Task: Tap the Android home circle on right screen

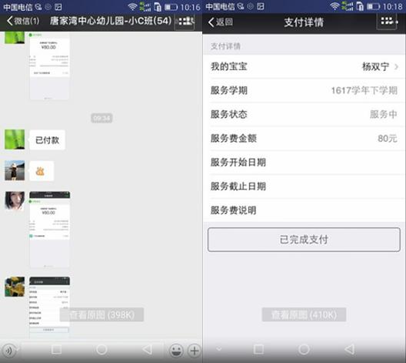Action: click(x=304, y=349)
